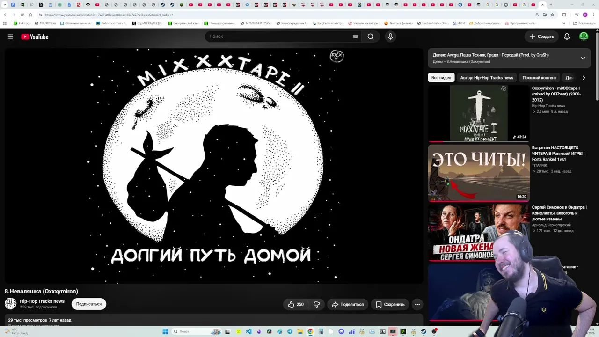599x337 pixels.
Task: Open the Oxxxymiron - miXXXtape I video title
Action: [x=556, y=94]
